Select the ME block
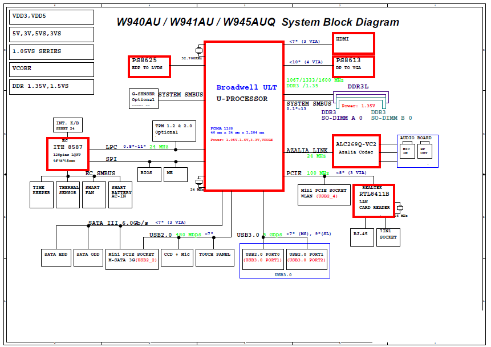 pos(176,175)
